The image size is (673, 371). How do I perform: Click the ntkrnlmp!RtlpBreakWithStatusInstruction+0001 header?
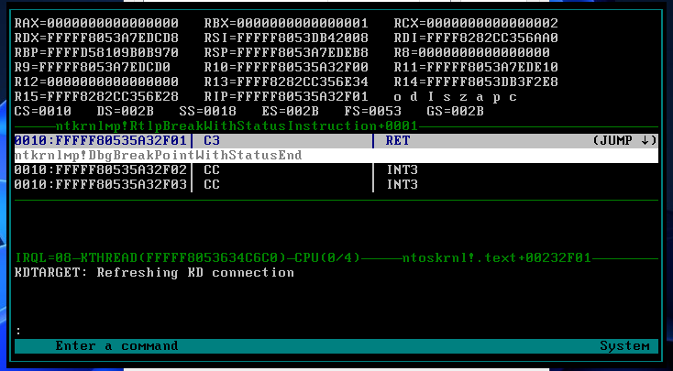(x=237, y=126)
